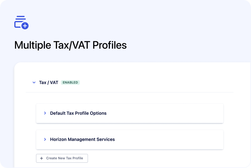Screen dimensions: 251x168
Task: Click the tax profiles icon above the heading
Action: [x=21, y=22]
